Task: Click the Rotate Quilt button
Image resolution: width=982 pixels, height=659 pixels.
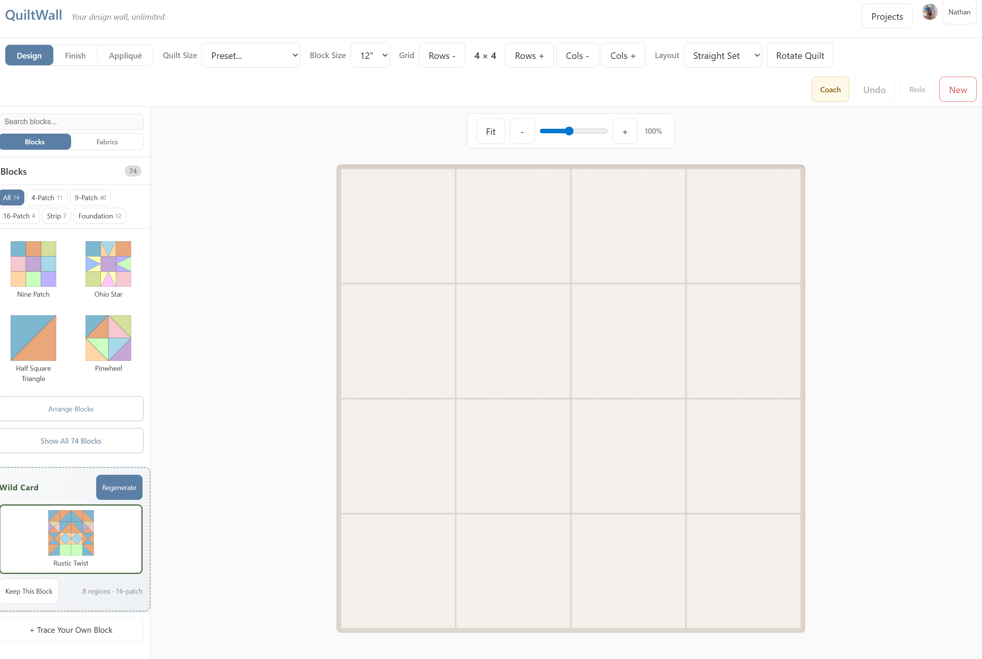Action: tap(800, 55)
